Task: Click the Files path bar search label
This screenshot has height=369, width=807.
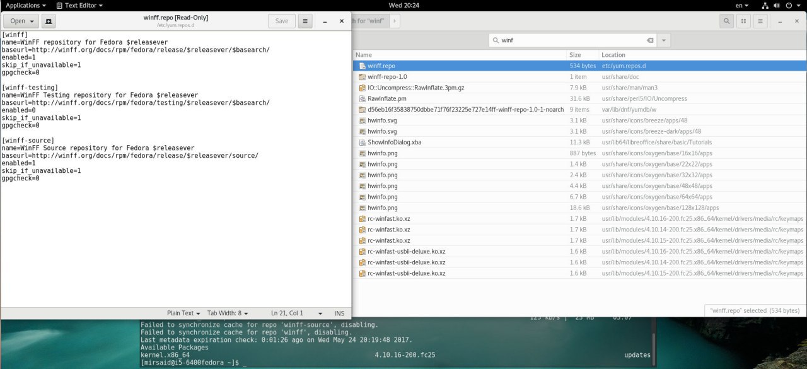Action: [368, 21]
